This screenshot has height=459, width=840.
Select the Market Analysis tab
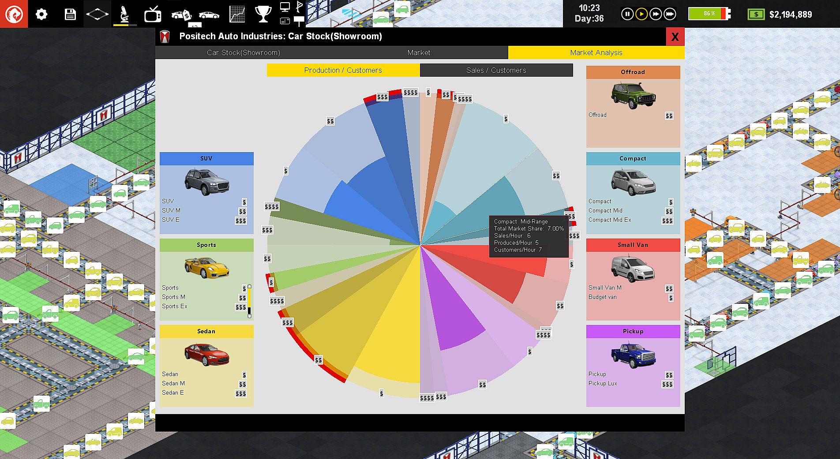tap(596, 52)
